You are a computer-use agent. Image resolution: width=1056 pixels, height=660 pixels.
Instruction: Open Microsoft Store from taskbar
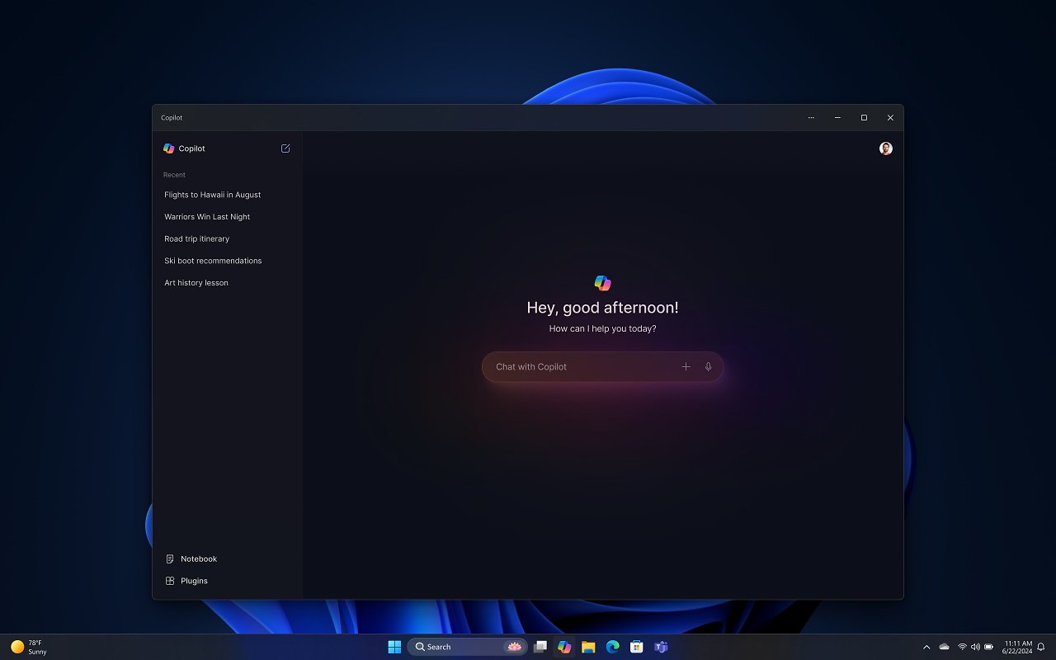click(x=636, y=647)
